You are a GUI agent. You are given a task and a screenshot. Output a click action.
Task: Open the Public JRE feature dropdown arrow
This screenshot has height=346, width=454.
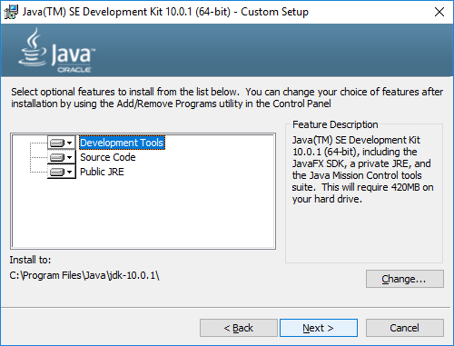[70, 172]
